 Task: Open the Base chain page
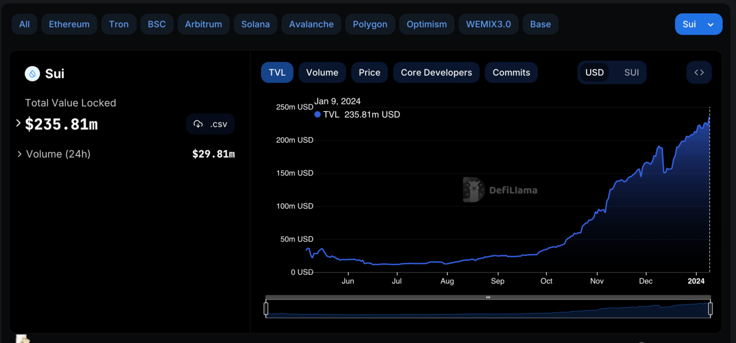(540, 24)
